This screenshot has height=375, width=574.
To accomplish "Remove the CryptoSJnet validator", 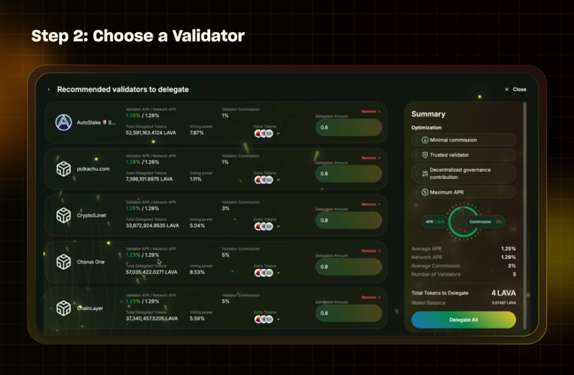I will pyautogui.click(x=371, y=205).
